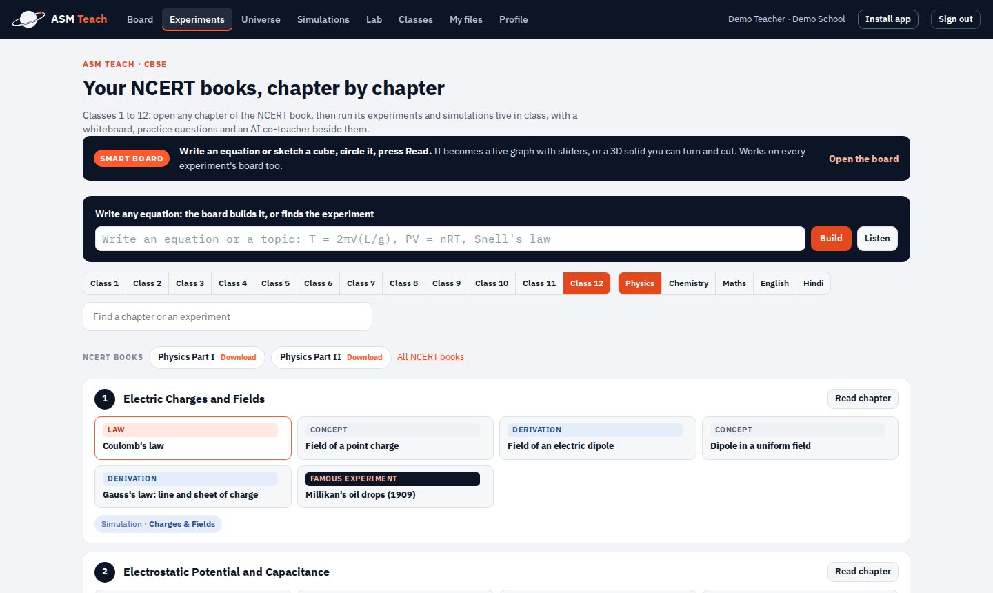Image resolution: width=993 pixels, height=593 pixels.
Task: Open the Board nav item
Action: tap(140, 19)
